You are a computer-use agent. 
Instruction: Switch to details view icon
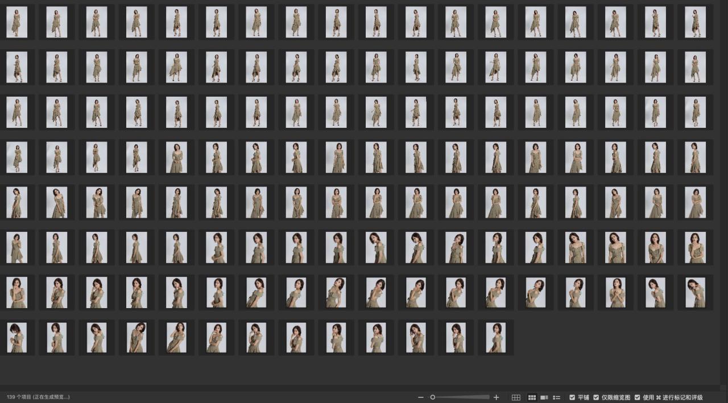[544, 397]
